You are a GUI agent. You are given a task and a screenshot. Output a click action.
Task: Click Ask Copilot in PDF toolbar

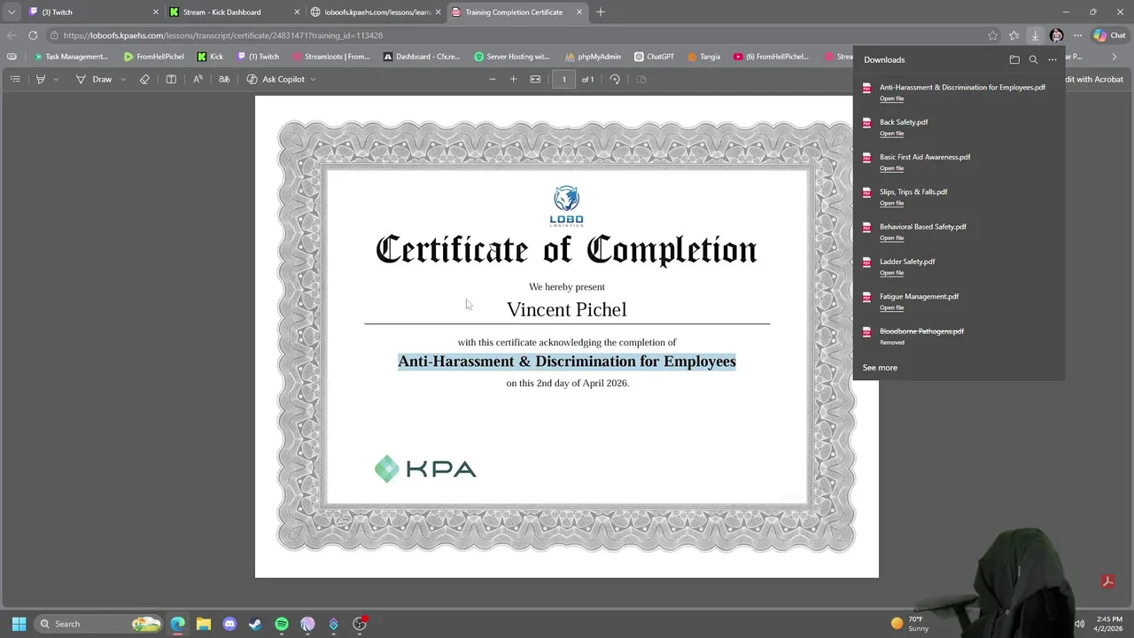coord(276,79)
